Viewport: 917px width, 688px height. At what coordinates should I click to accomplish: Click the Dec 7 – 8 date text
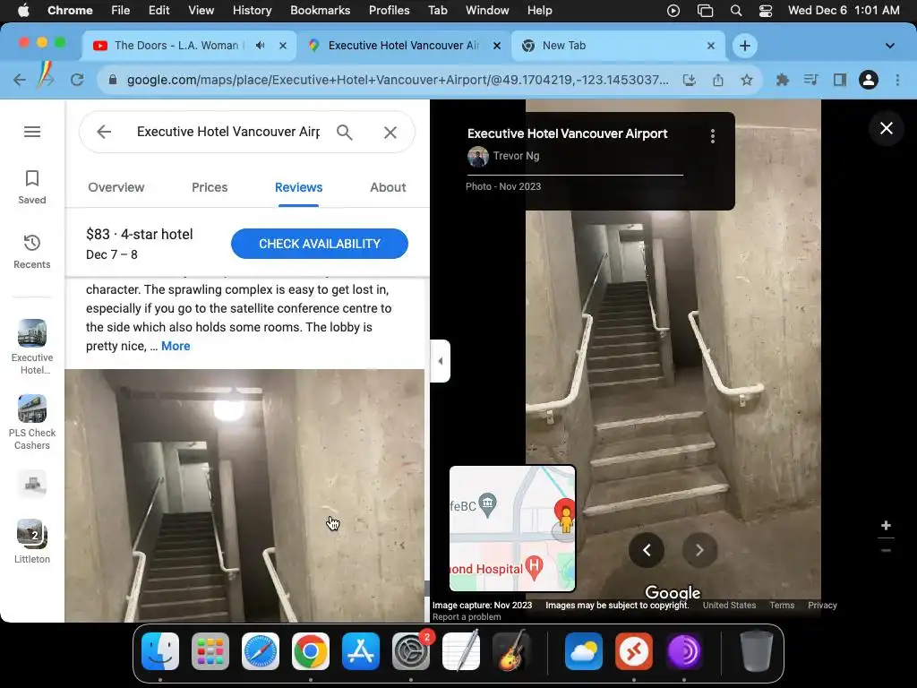[112, 254]
